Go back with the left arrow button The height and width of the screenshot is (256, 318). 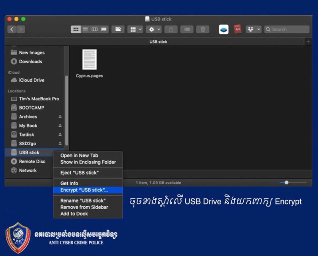[12, 30]
